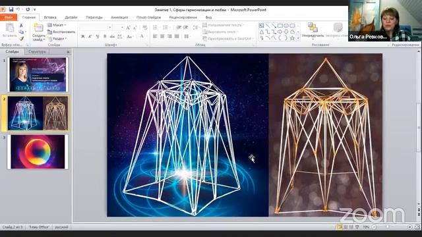Select the text box shape in gallery
This screenshot has width=422, height=237.
(261, 26)
